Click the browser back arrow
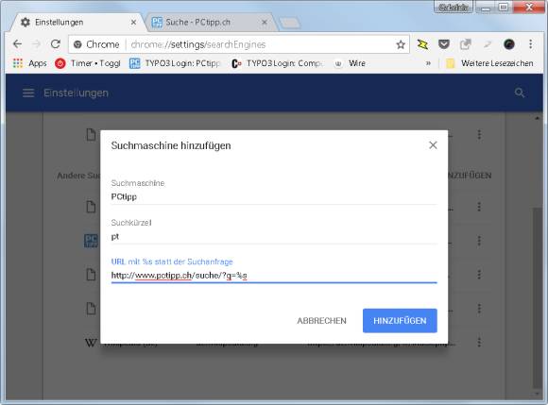The image size is (548, 405). (17, 44)
